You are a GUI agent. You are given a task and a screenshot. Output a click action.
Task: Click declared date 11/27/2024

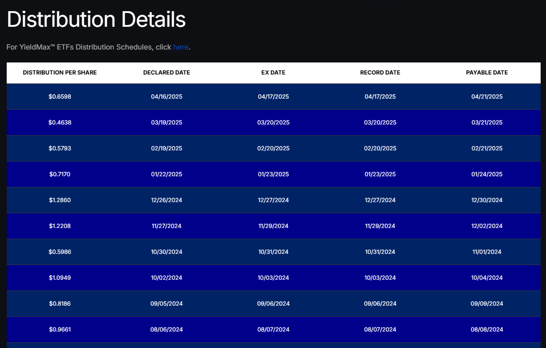click(x=167, y=226)
